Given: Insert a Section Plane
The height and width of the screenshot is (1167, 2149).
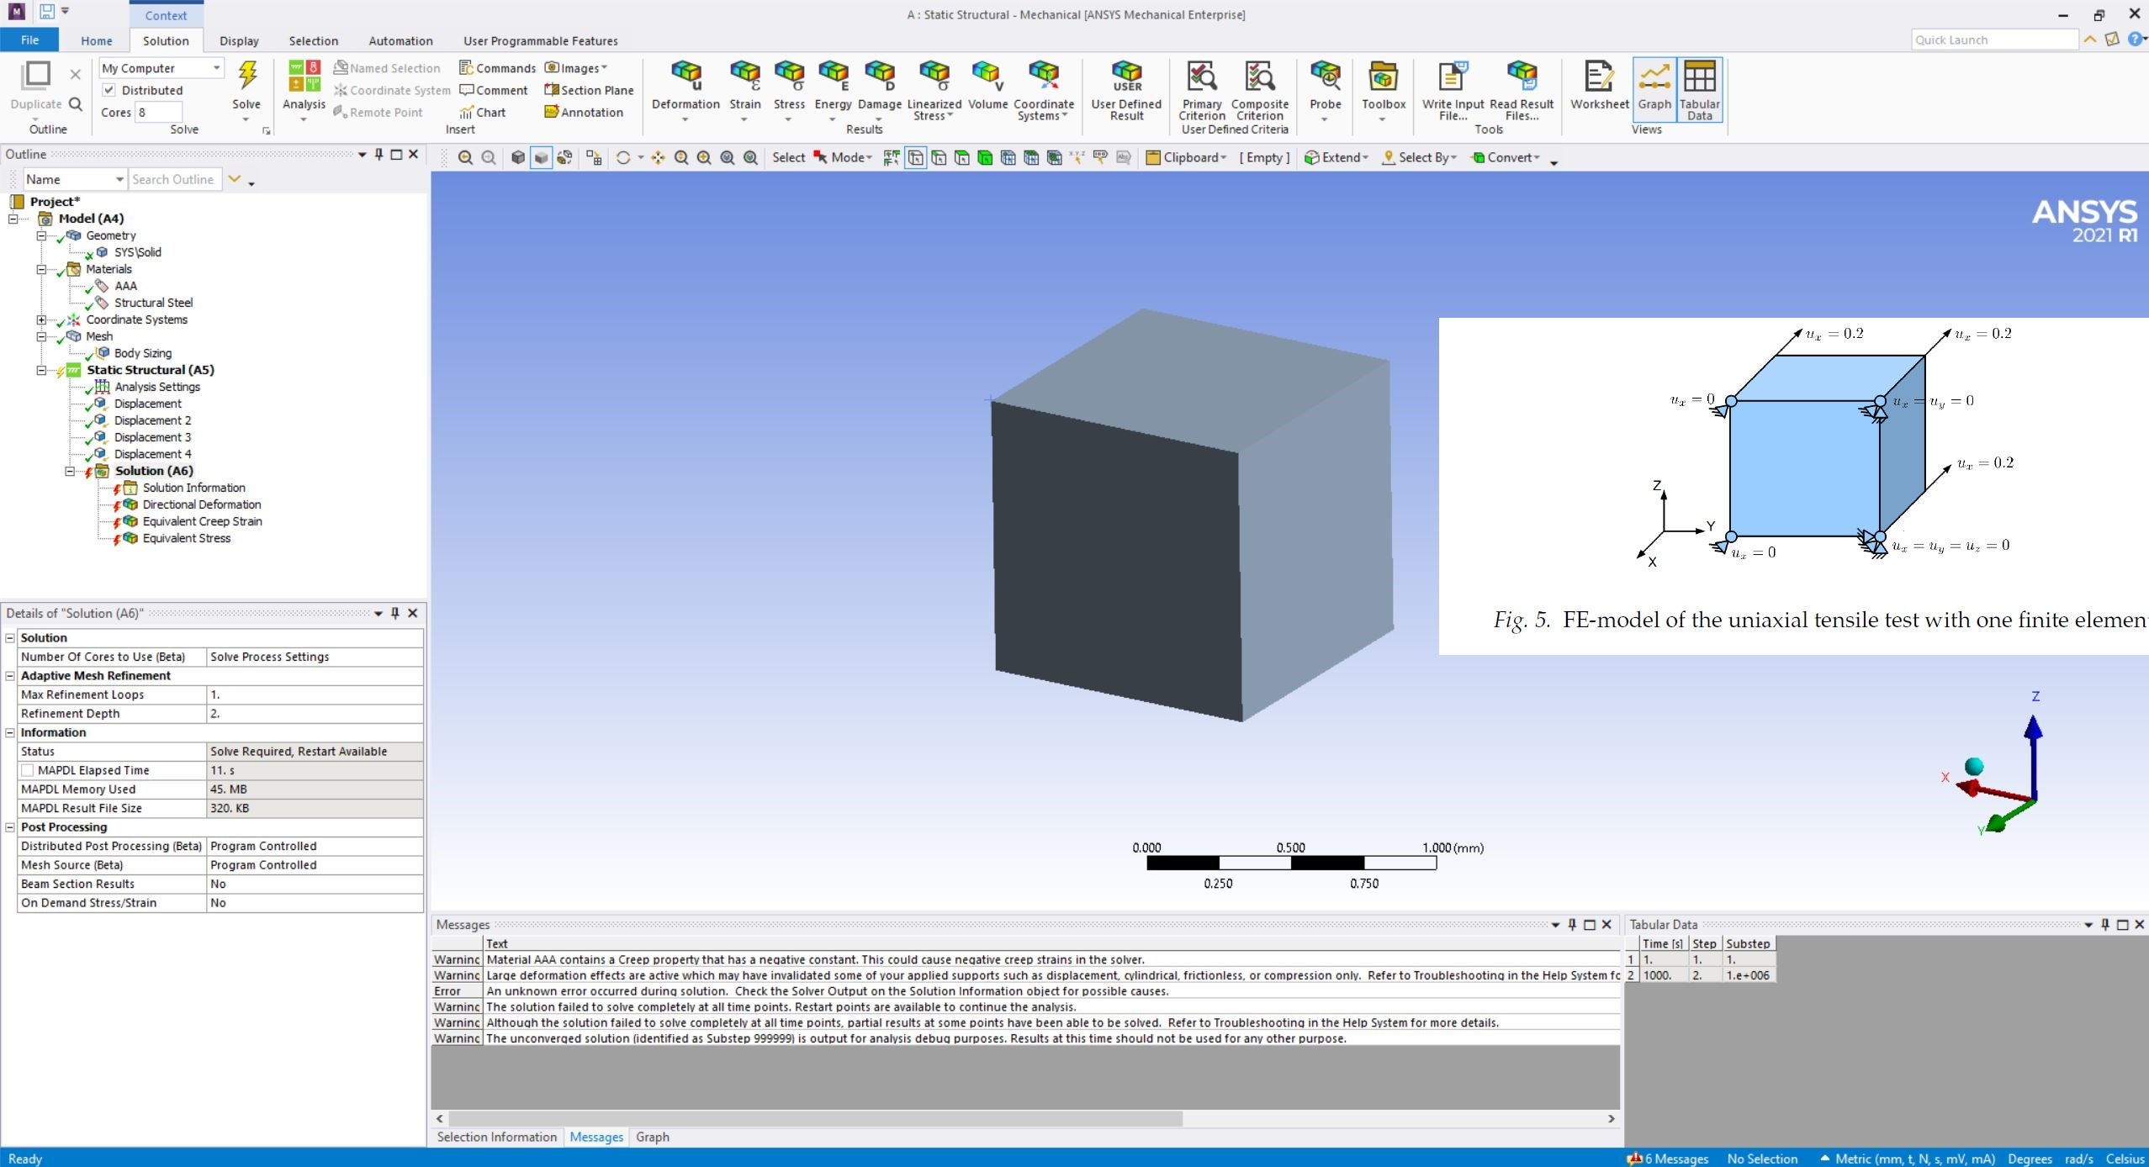Looking at the screenshot, I should (589, 90).
